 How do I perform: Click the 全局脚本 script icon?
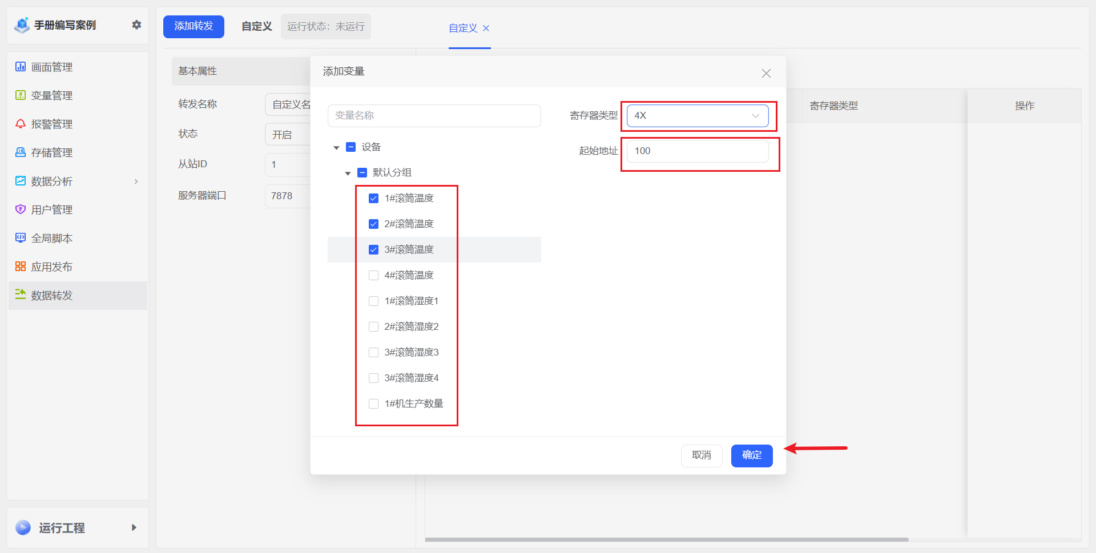click(x=21, y=238)
